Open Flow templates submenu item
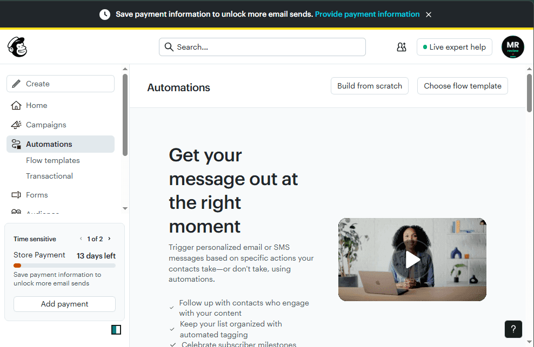The height and width of the screenshot is (347, 534). click(x=53, y=160)
